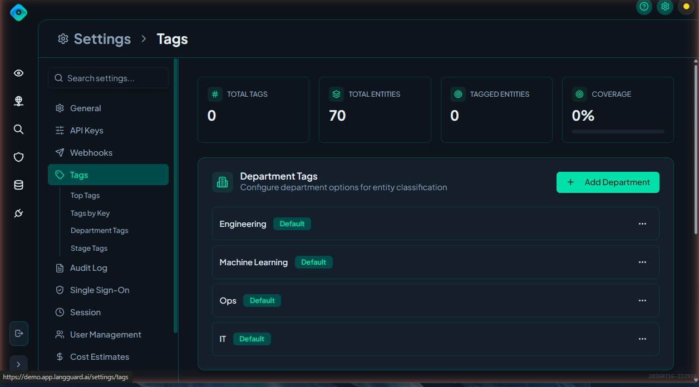Toggle the yellow theme indicator button
The width and height of the screenshot is (699, 387).
(x=686, y=7)
